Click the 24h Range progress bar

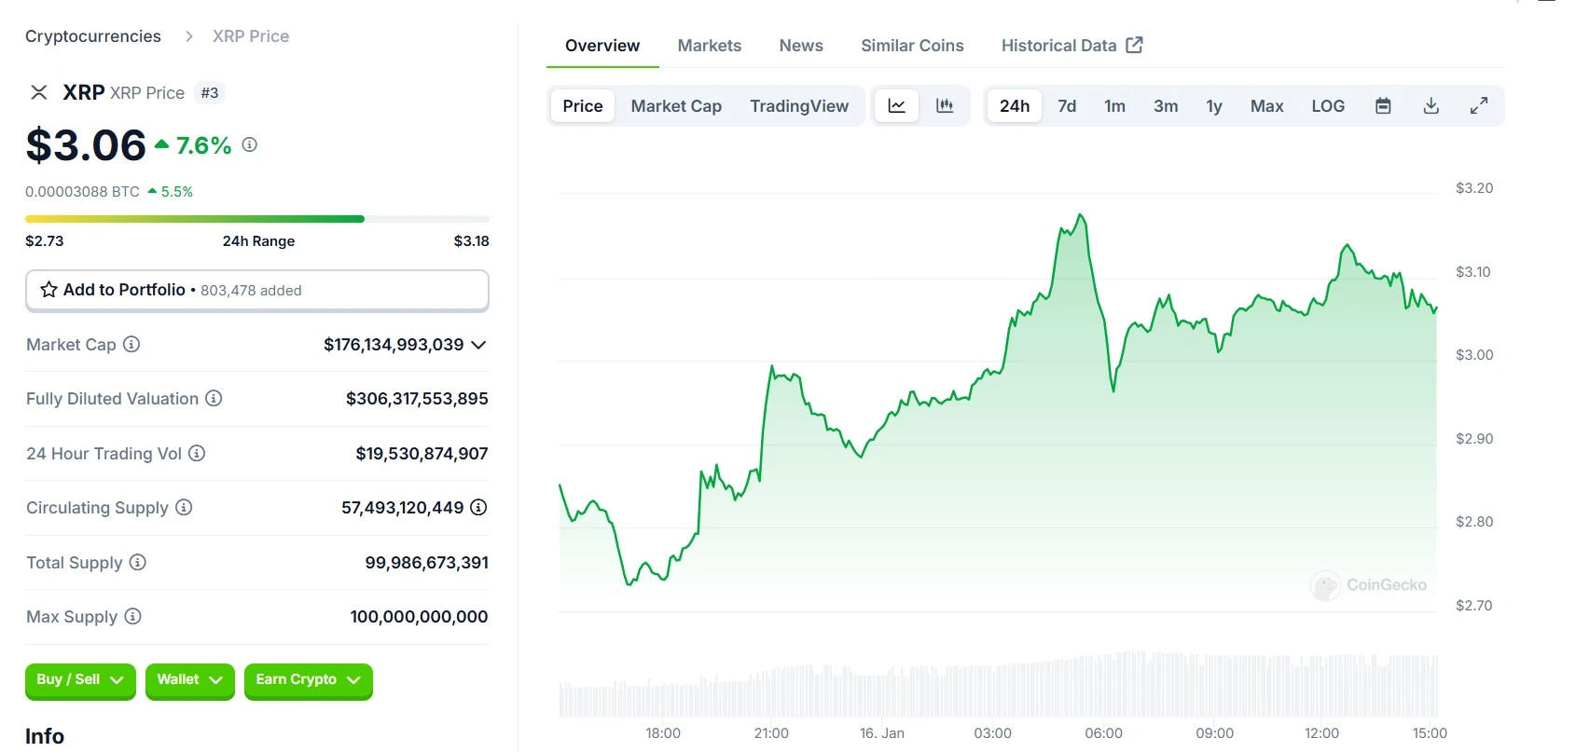[257, 219]
